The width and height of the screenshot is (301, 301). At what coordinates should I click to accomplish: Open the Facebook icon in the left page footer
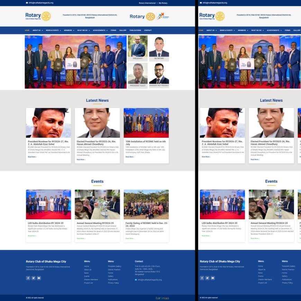point(28,278)
